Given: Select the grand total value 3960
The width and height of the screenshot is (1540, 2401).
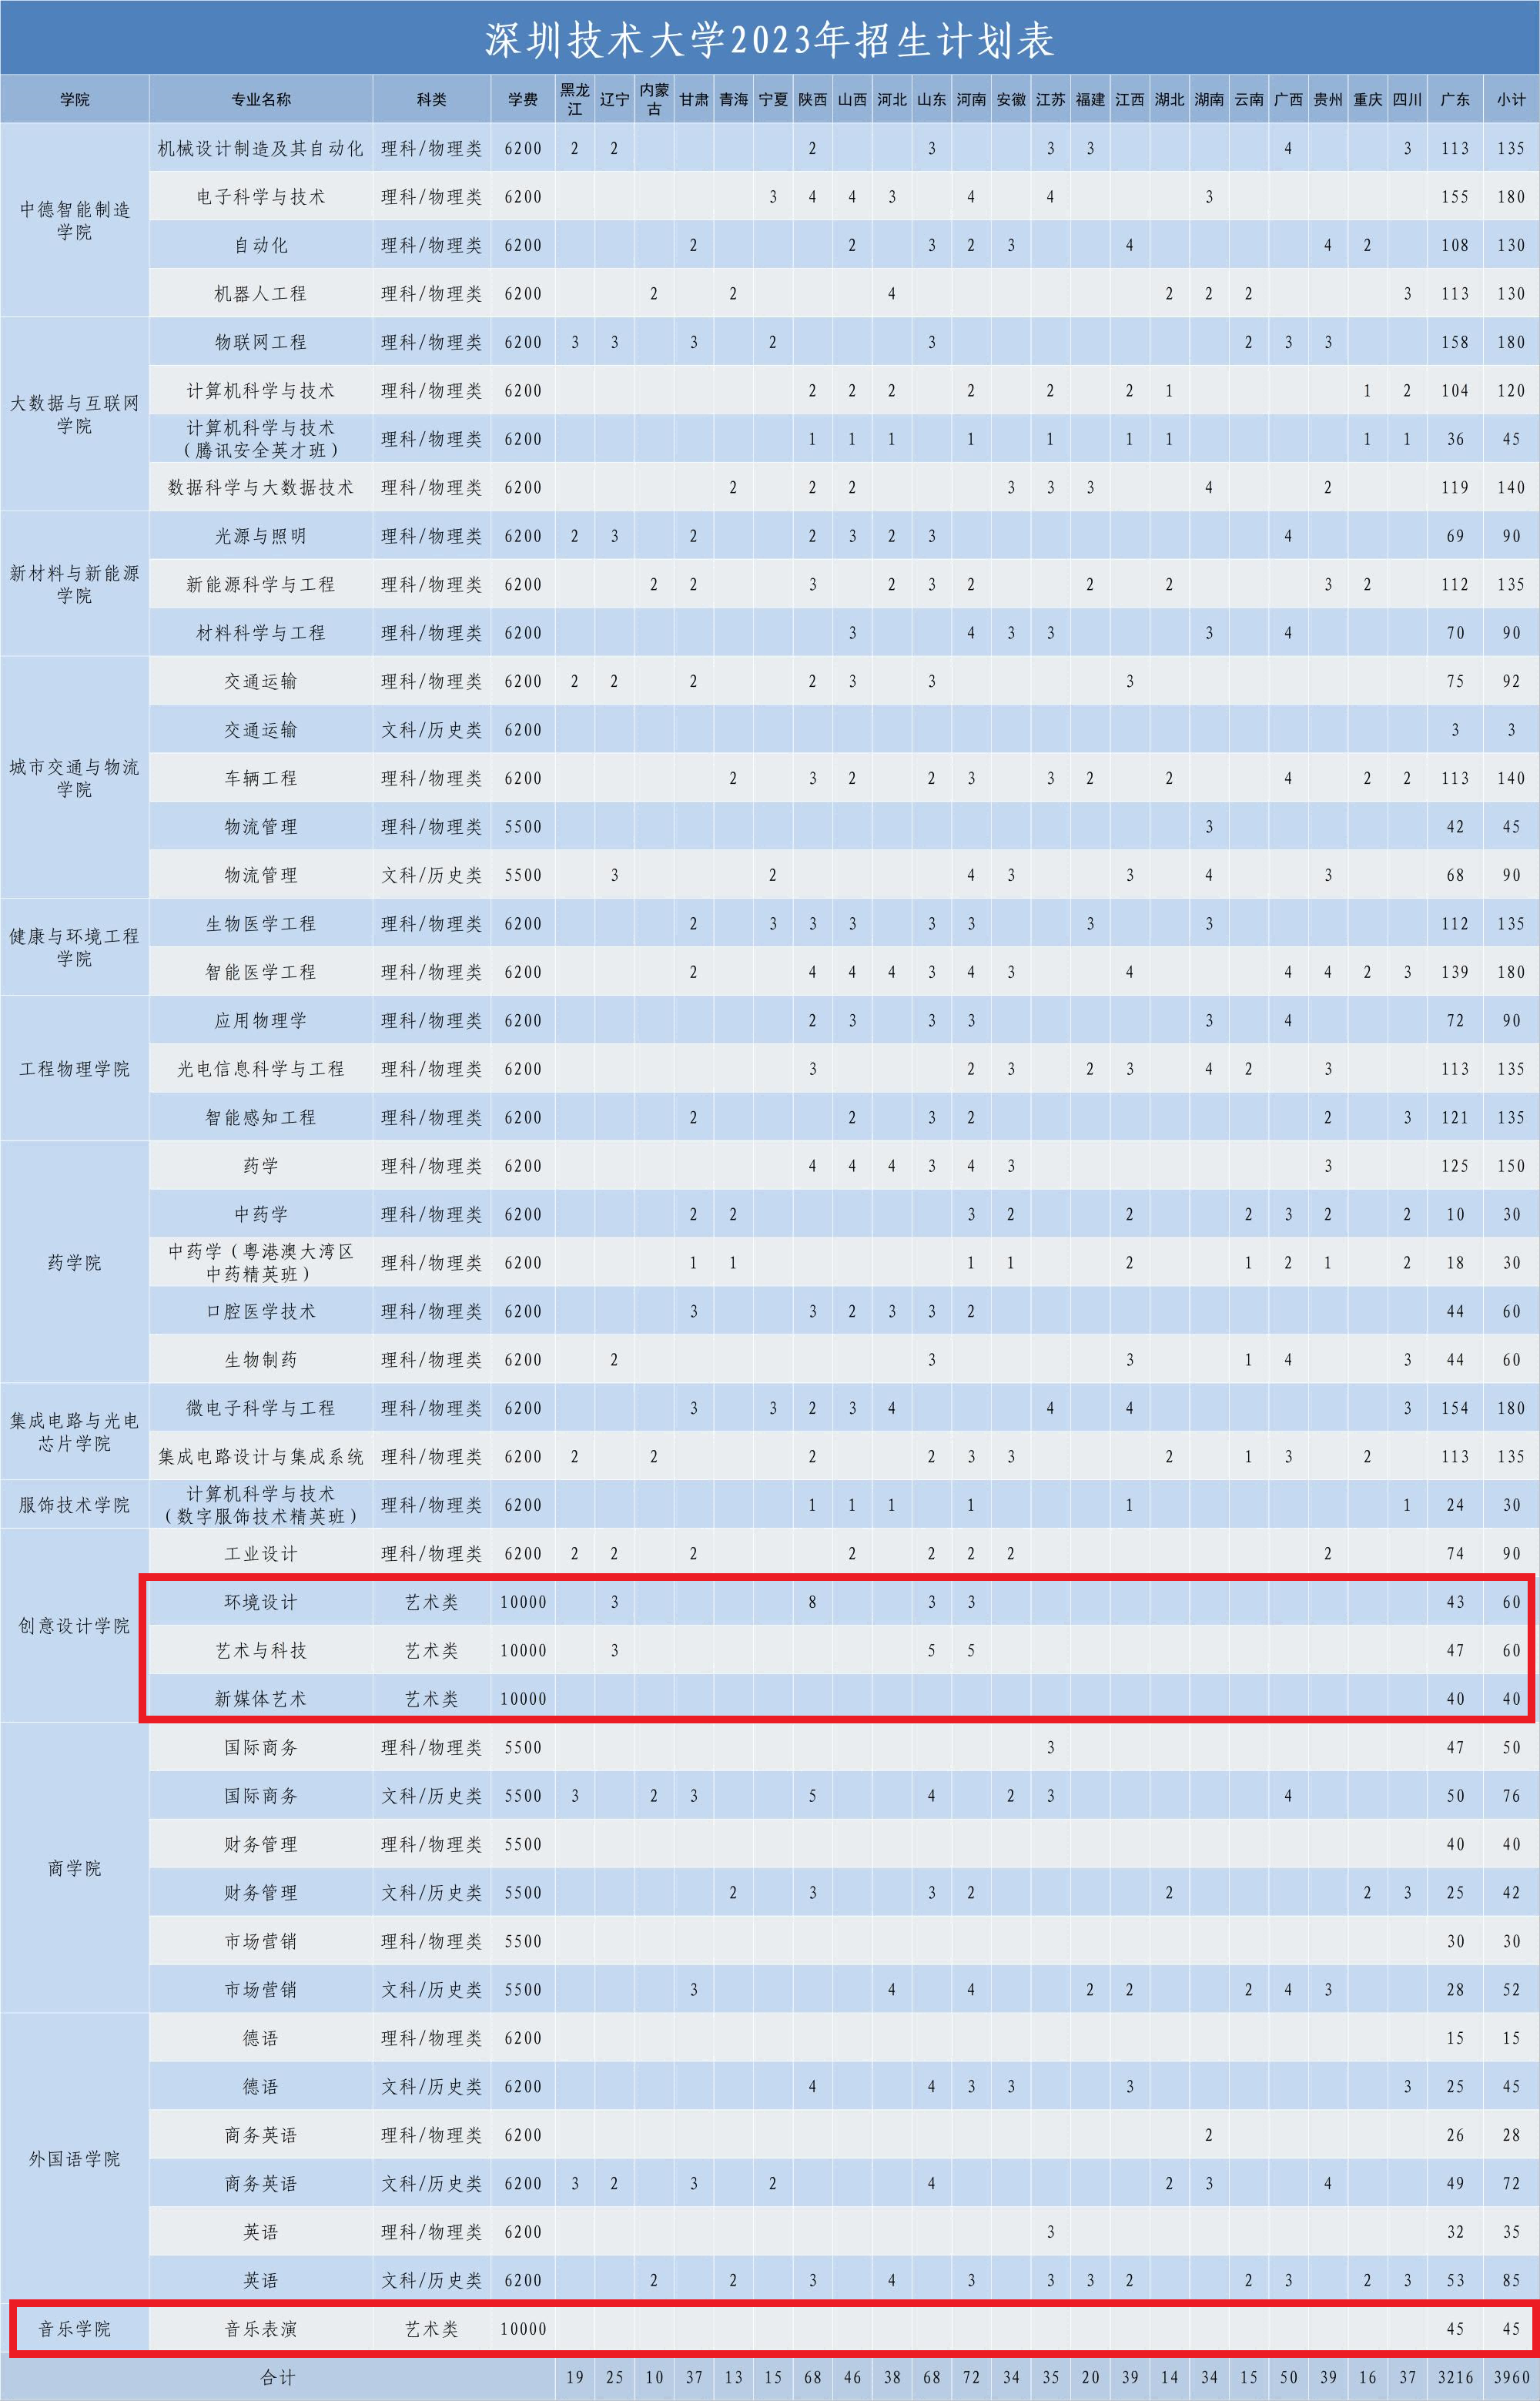Looking at the screenshot, I should click(x=1511, y=2378).
